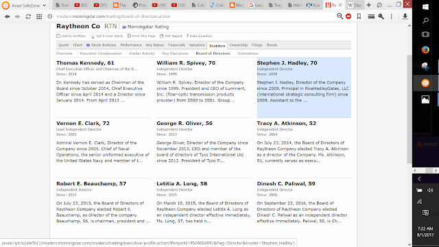439x247 pixels.
Task: Open the browser three-dot menu
Action: pyautogui.click(x=392, y=16)
